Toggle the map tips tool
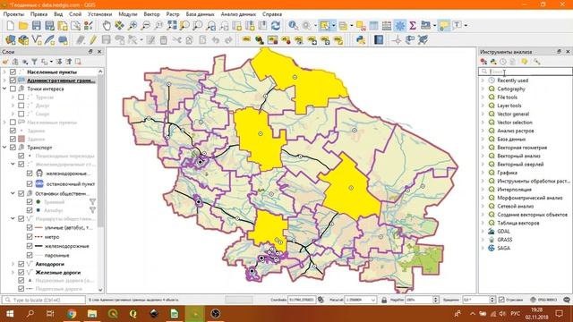The height and width of the screenshot is (322, 573). point(444,26)
